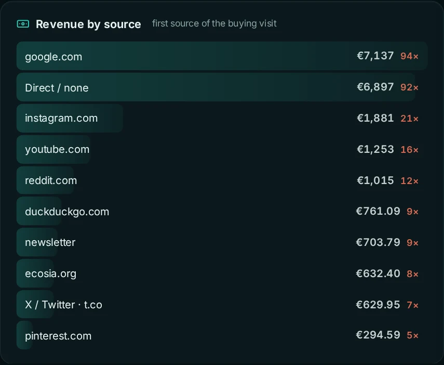Image resolution: width=444 pixels, height=365 pixels.
Task: Click the €294.59 revenue value
Action: 378,335
